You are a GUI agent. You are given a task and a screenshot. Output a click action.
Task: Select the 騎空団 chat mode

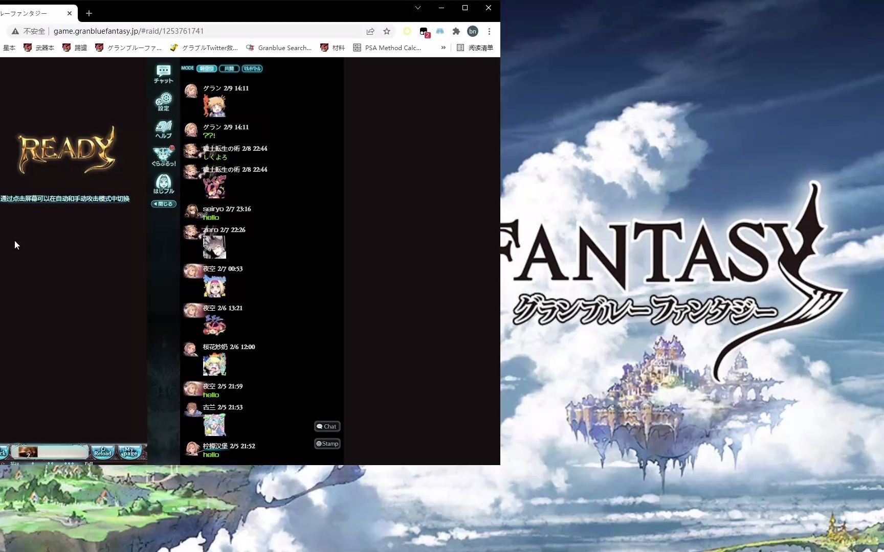[207, 68]
